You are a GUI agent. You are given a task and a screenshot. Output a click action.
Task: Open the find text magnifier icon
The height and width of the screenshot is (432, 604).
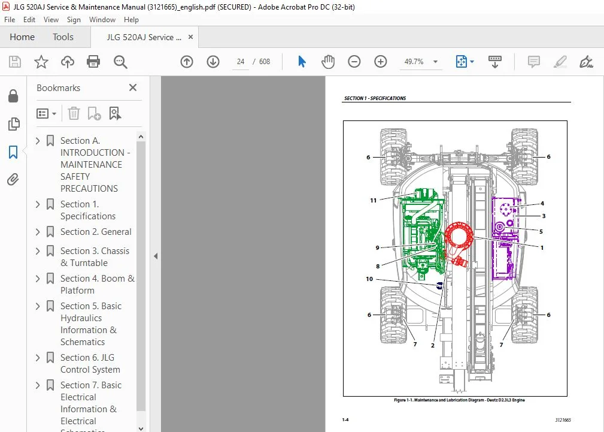point(120,62)
